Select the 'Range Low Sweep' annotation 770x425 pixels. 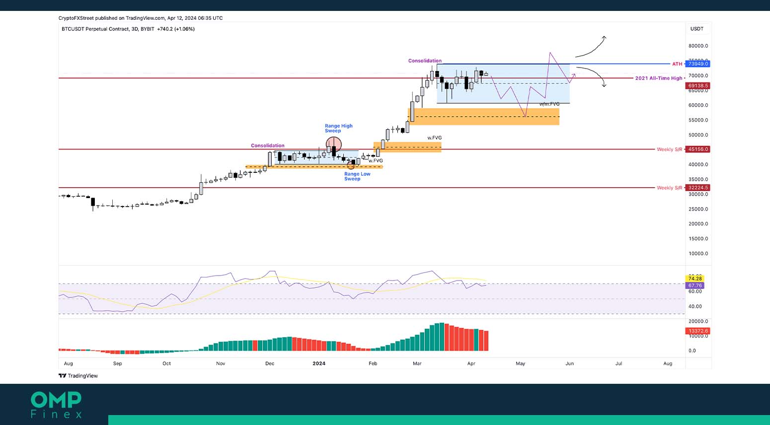pyautogui.click(x=357, y=176)
